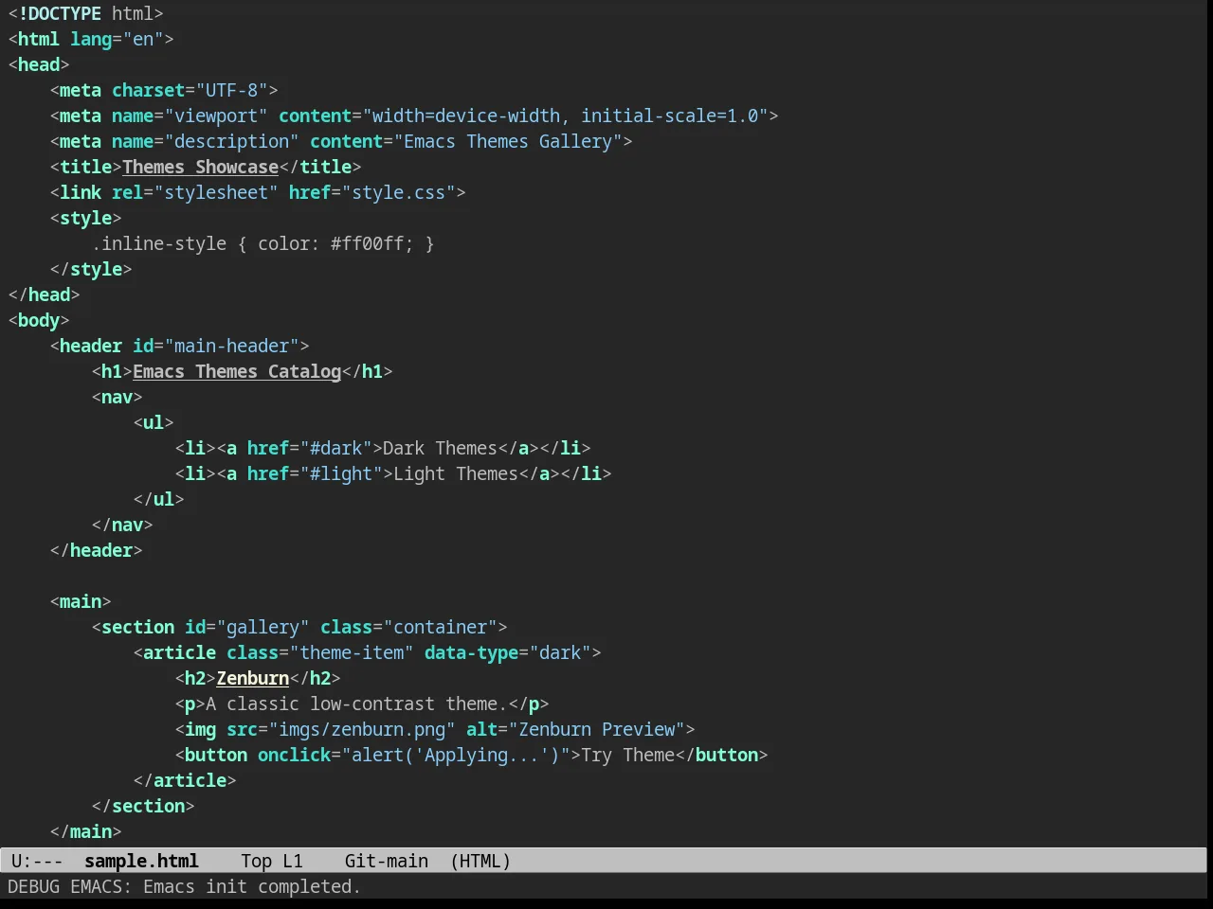Click the closing </header> tag
Viewport: 1213px width, 909px height.
(x=97, y=550)
